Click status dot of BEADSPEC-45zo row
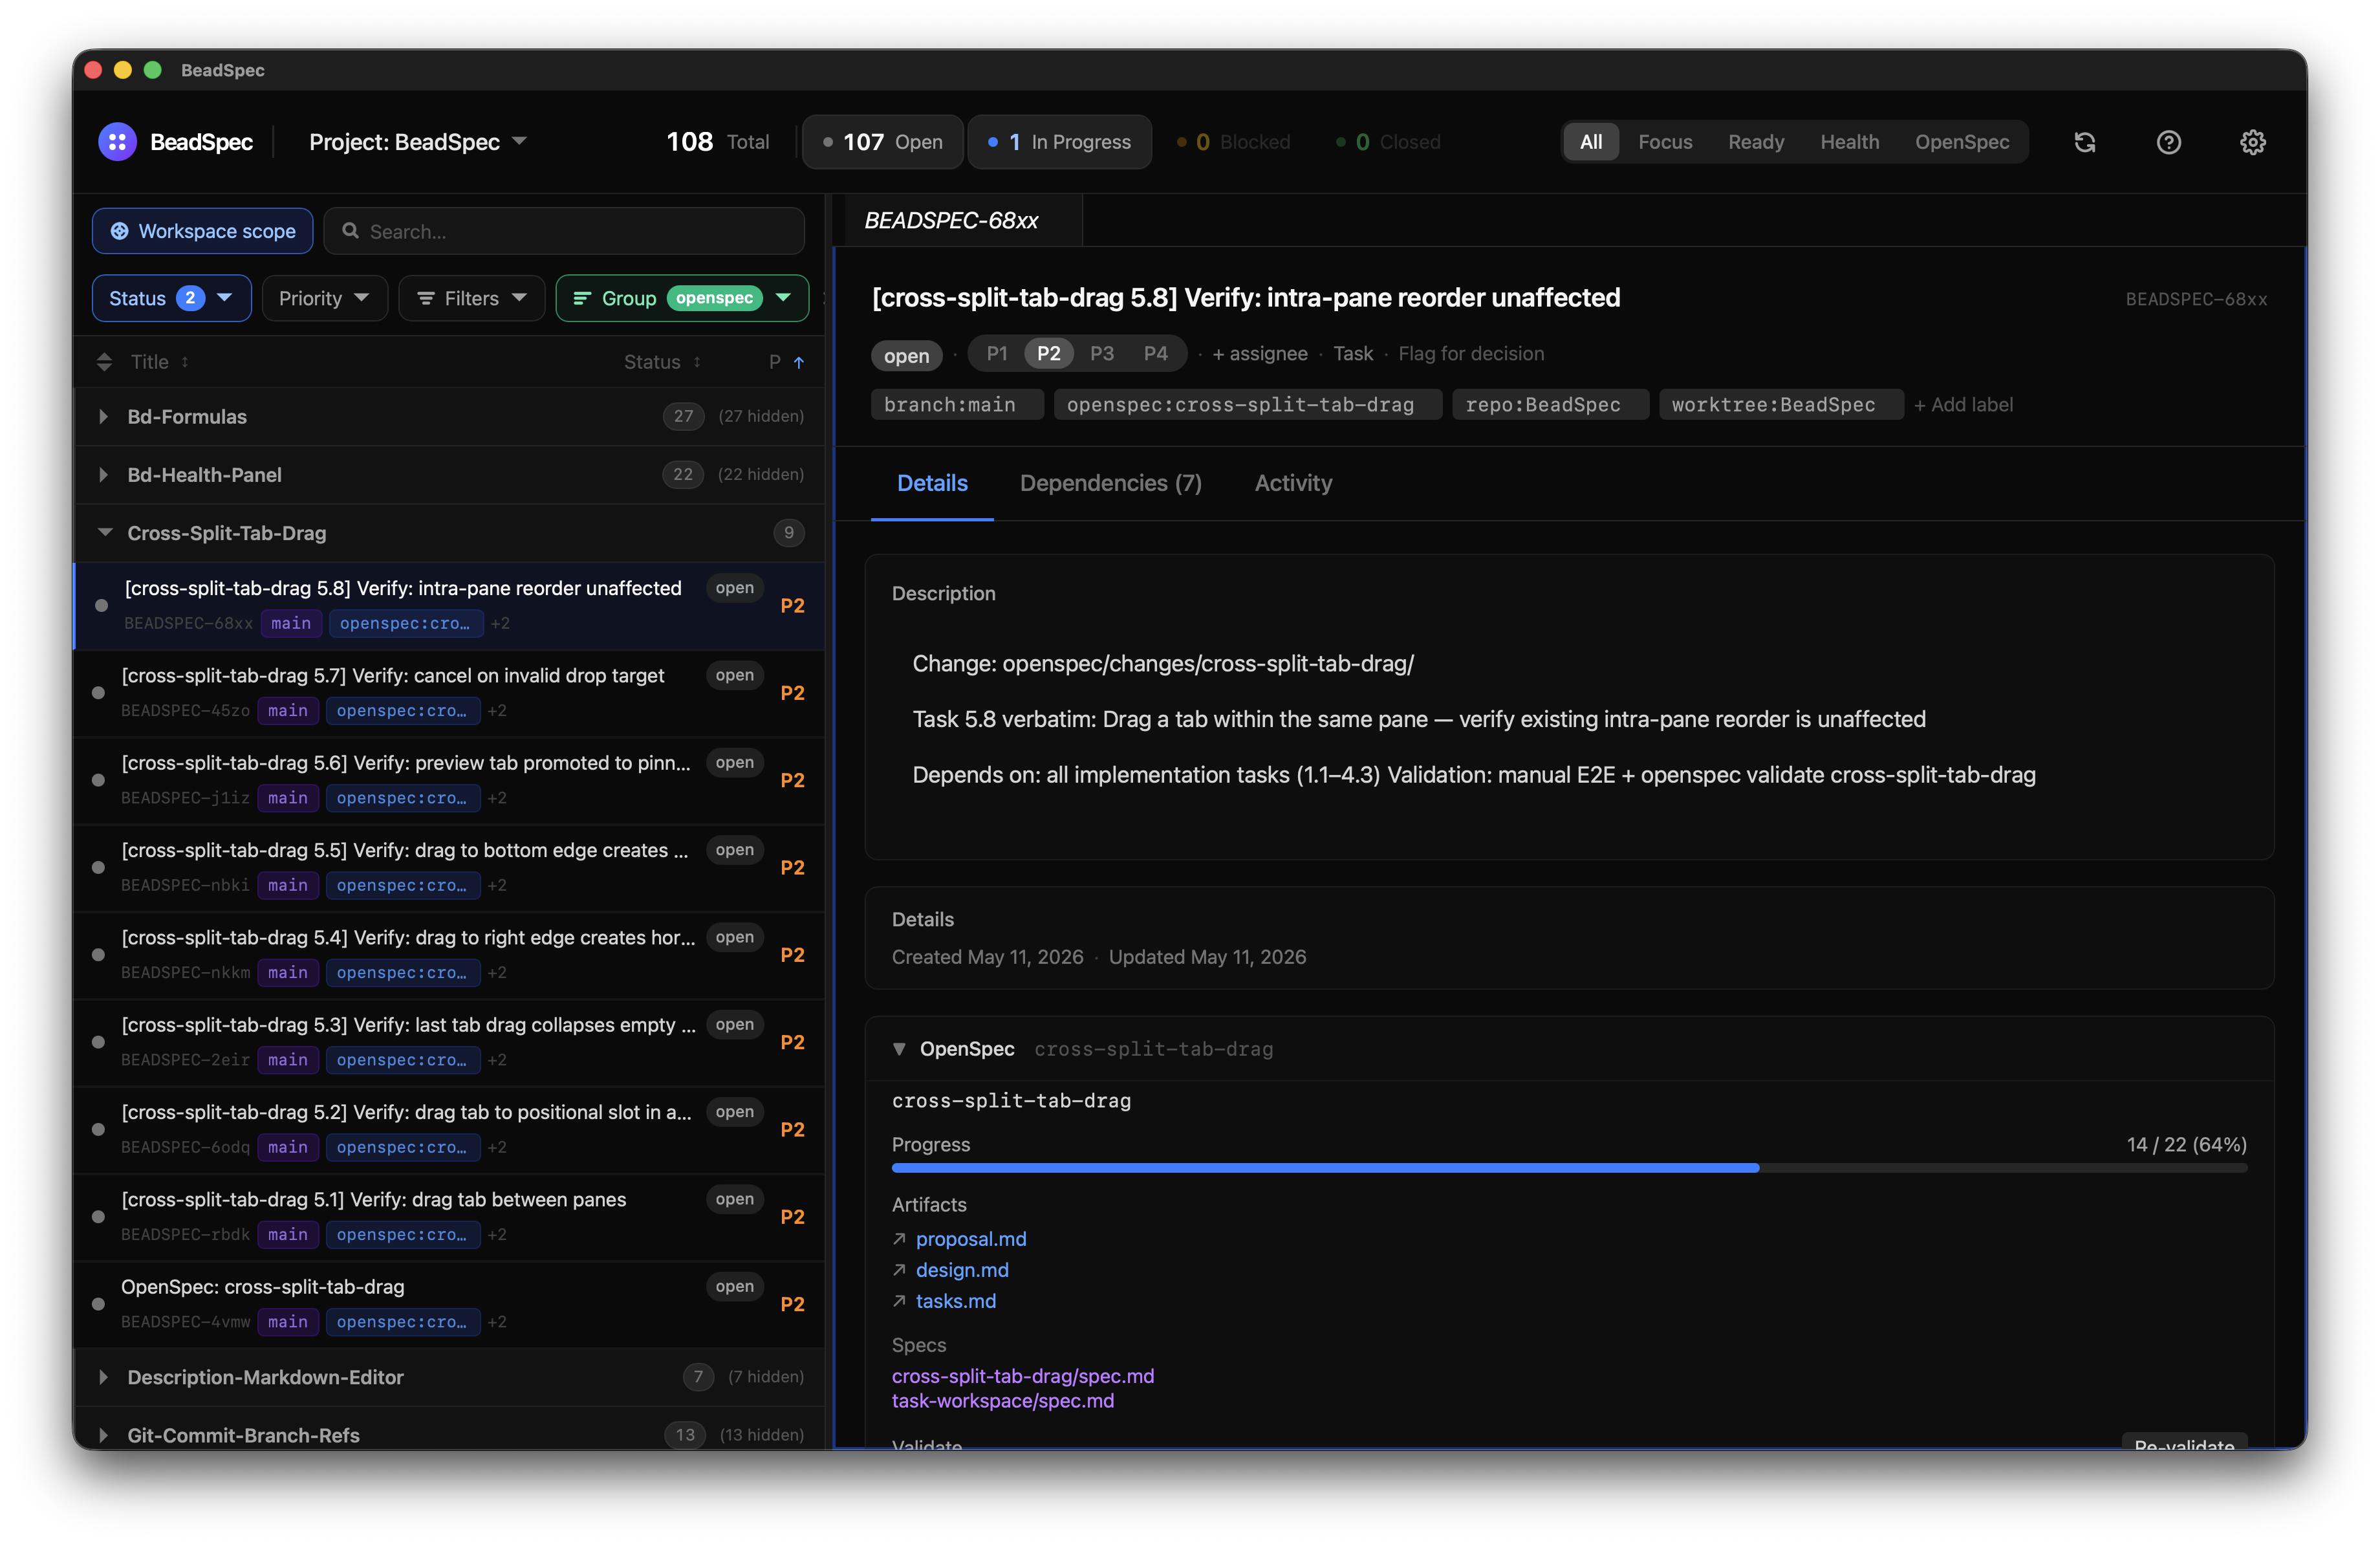Image resolution: width=2380 pixels, height=1546 pixels. pyautogui.click(x=98, y=692)
